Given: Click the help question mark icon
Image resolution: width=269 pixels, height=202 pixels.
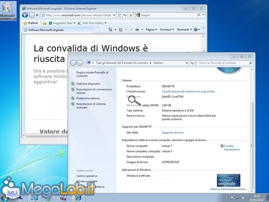Looking at the screenshot, I should coord(196,29).
